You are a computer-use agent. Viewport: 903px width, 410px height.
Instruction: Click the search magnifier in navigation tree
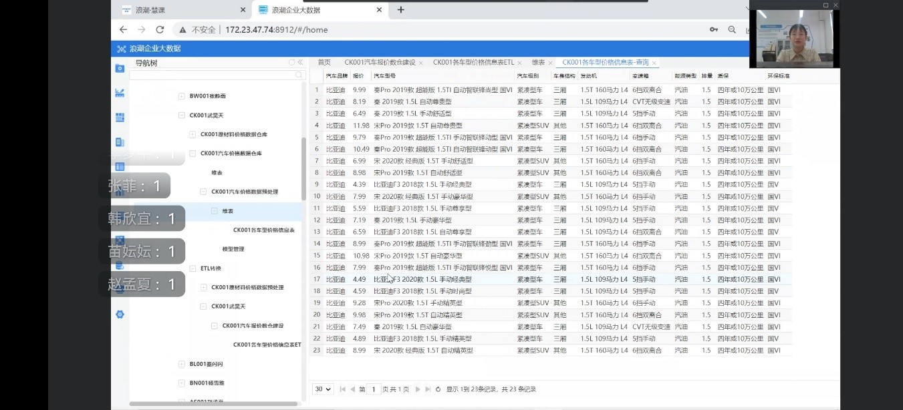coord(299,75)
